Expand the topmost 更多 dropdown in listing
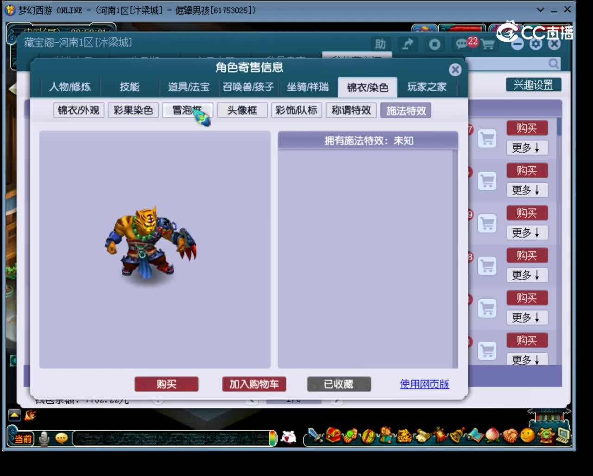Image resolution: width=593 pixels, height=476 pixels. pos(527,148)
